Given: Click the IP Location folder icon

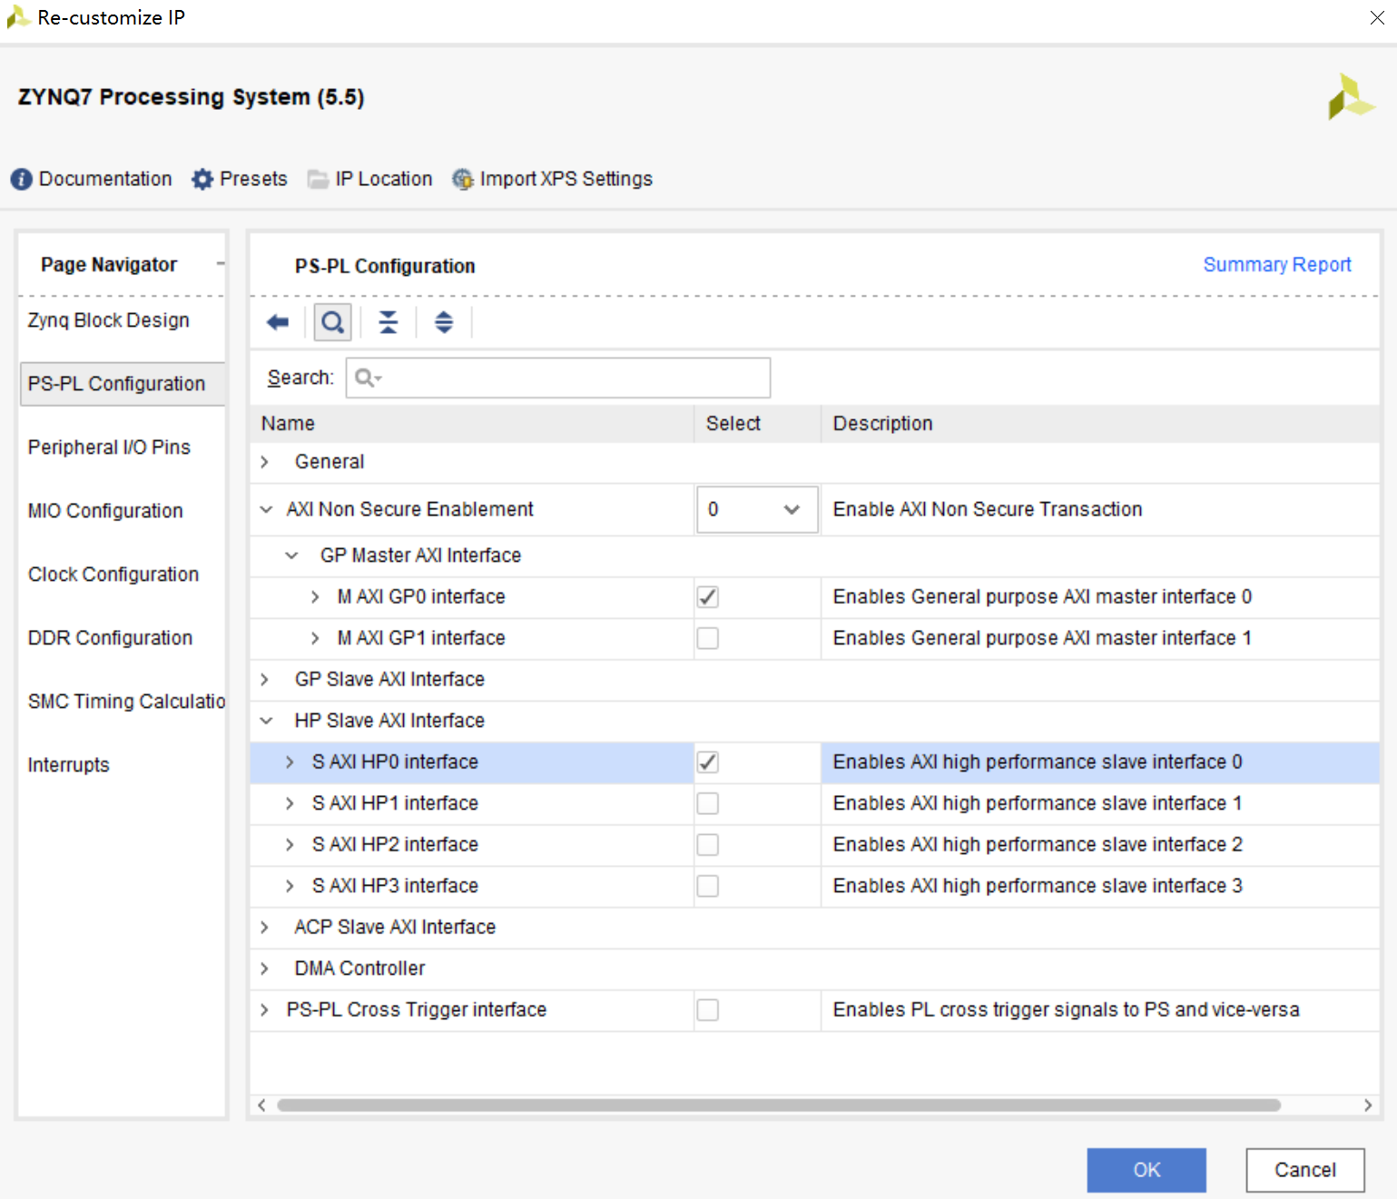Looking at the screenshot, I should click(318, 179).
